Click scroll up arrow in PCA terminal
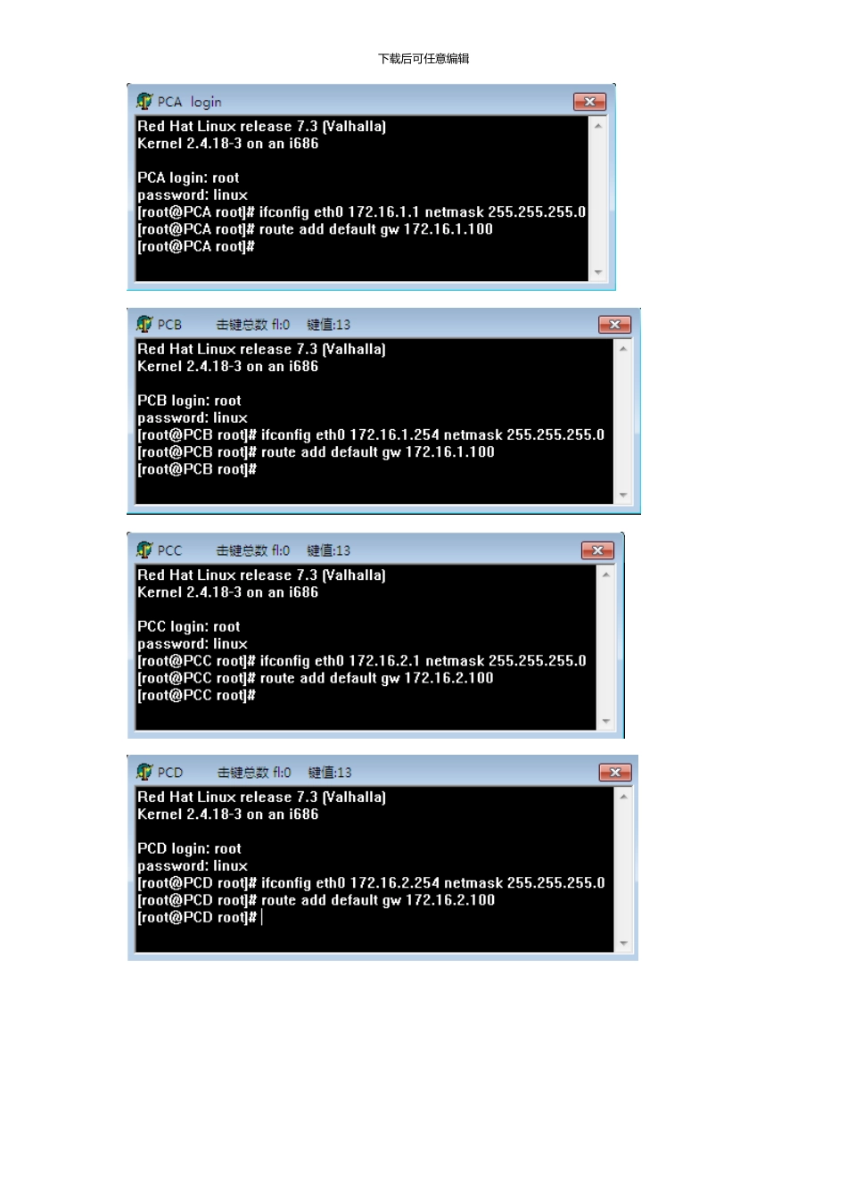The width and height of the screenshot is (847, 1199). pyautogui.click(x=598, y=126)
